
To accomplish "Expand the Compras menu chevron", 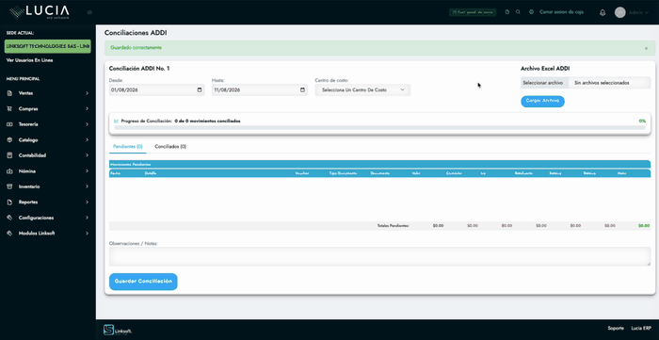I will tap(87, 109).
